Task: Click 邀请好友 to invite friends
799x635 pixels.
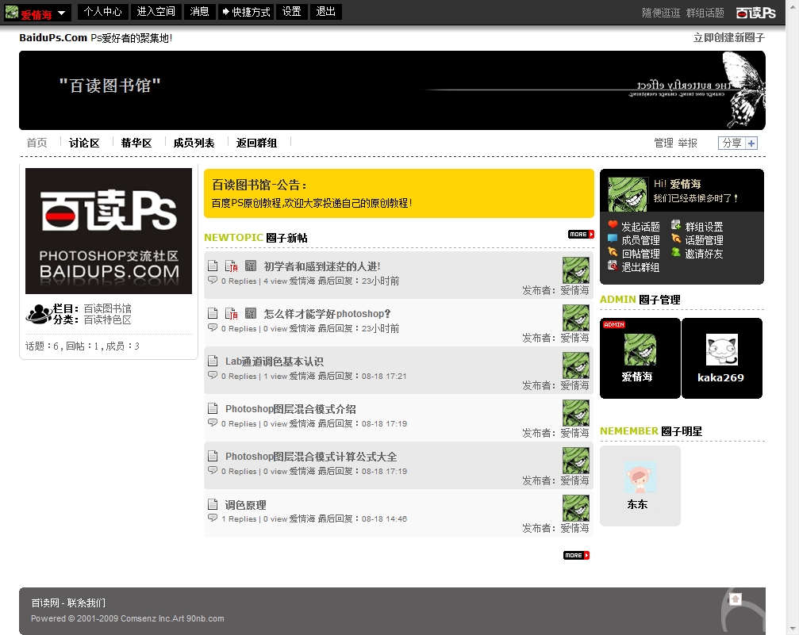Action: tap(705, 254)
